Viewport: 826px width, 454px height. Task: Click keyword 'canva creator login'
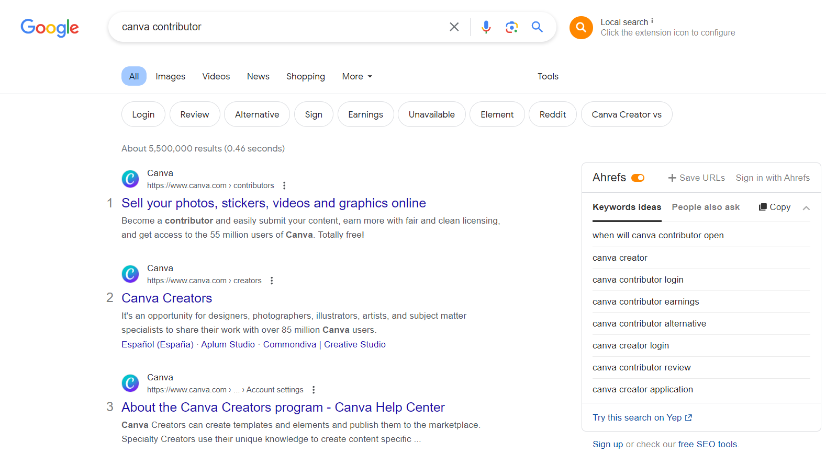click(631, 345)
